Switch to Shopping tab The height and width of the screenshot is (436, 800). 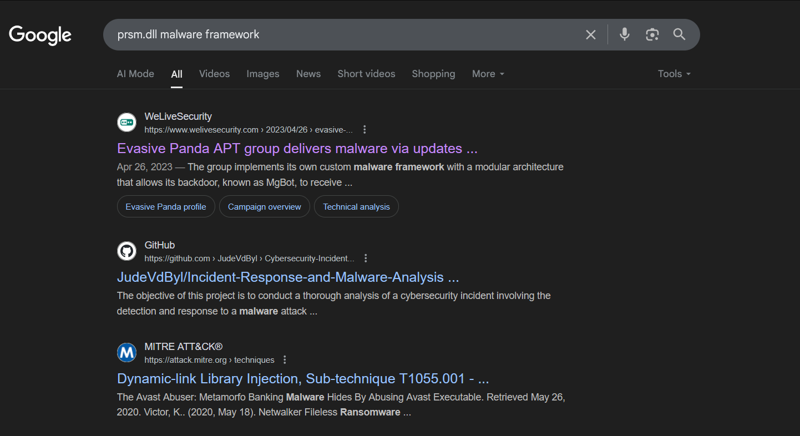coord(433,74)
